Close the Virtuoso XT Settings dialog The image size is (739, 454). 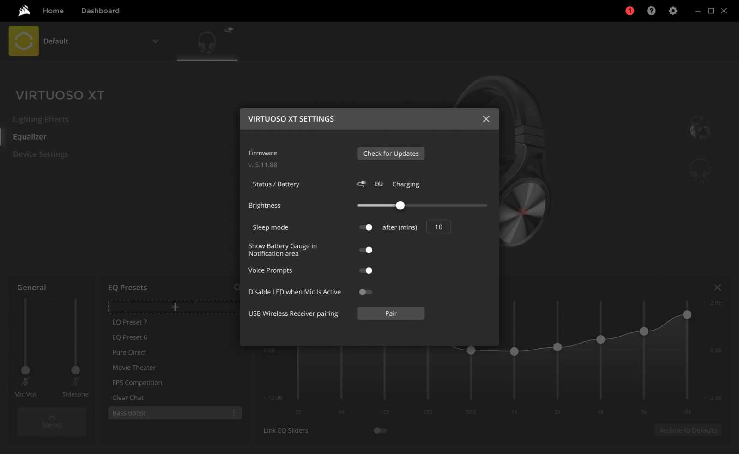pos(486,119)
